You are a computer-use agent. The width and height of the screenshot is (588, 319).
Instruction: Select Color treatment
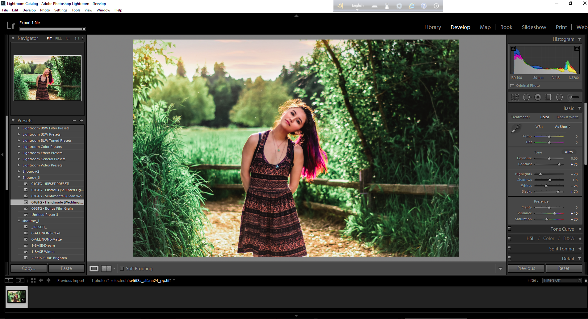click(x=544, y=117)
